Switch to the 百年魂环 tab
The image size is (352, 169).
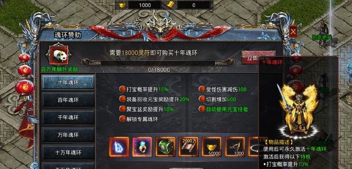68,100
